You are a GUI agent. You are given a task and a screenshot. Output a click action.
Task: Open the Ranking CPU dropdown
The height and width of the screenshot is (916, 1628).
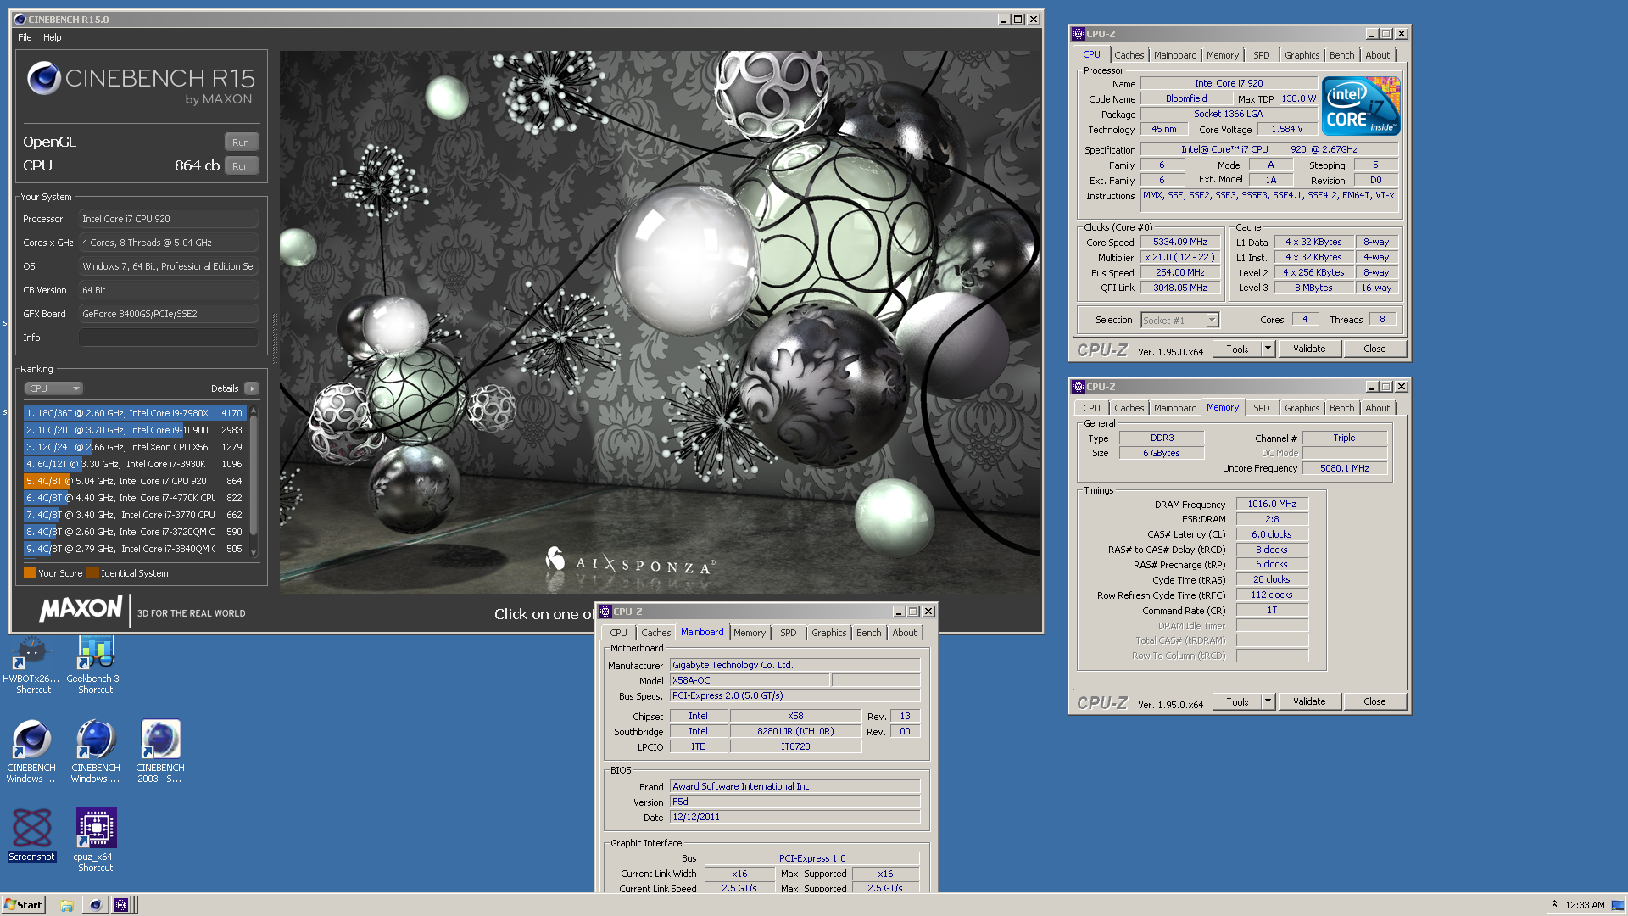(53, 388)
